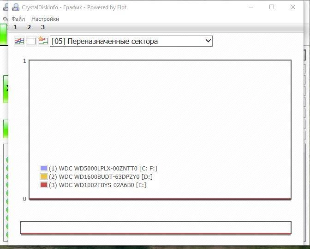
Task: Select disk tab 2
Action: coord(29,27)
